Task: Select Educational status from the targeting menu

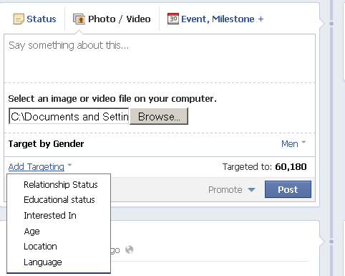Action: (x=59, y=200)
